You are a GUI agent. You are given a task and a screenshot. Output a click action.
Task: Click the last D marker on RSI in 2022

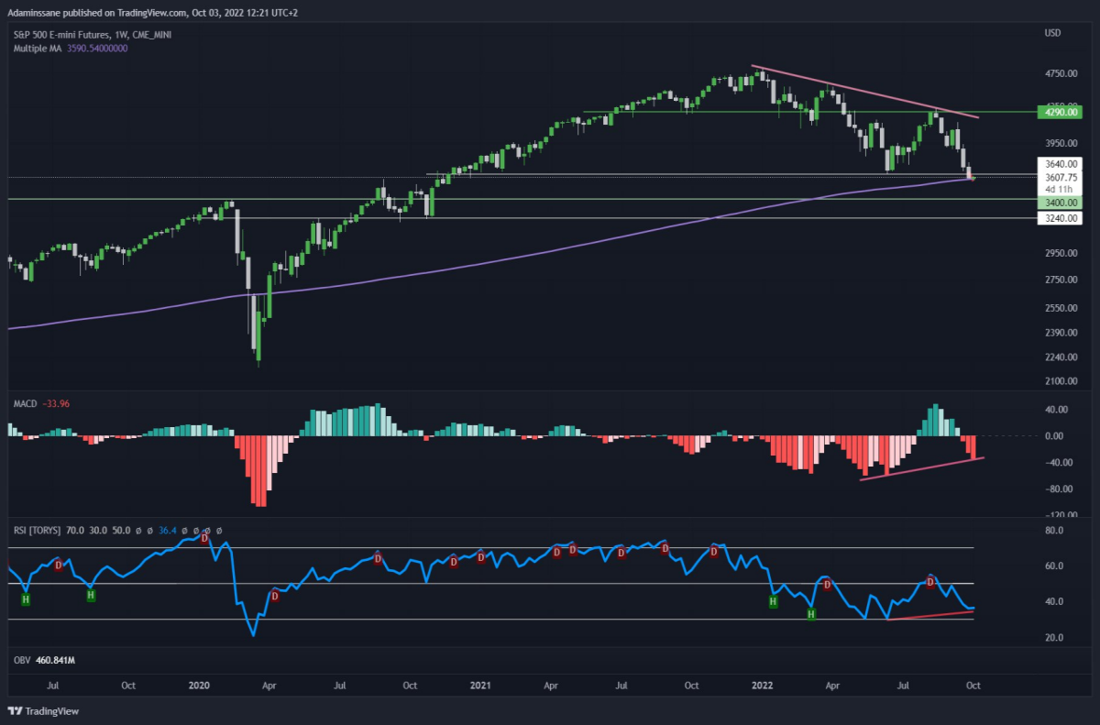pos(930,582)
